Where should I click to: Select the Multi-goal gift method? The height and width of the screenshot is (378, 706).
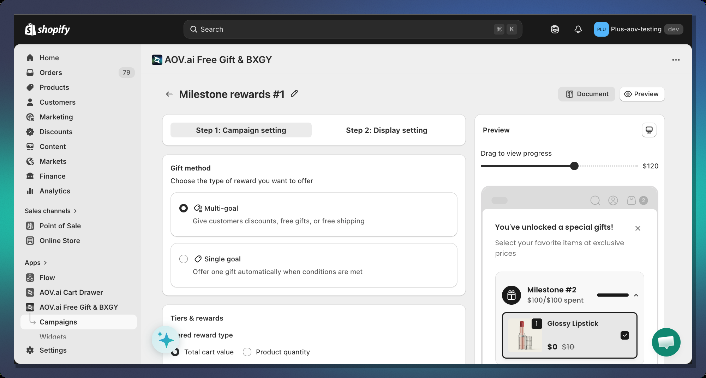click(x=184, y=208)
